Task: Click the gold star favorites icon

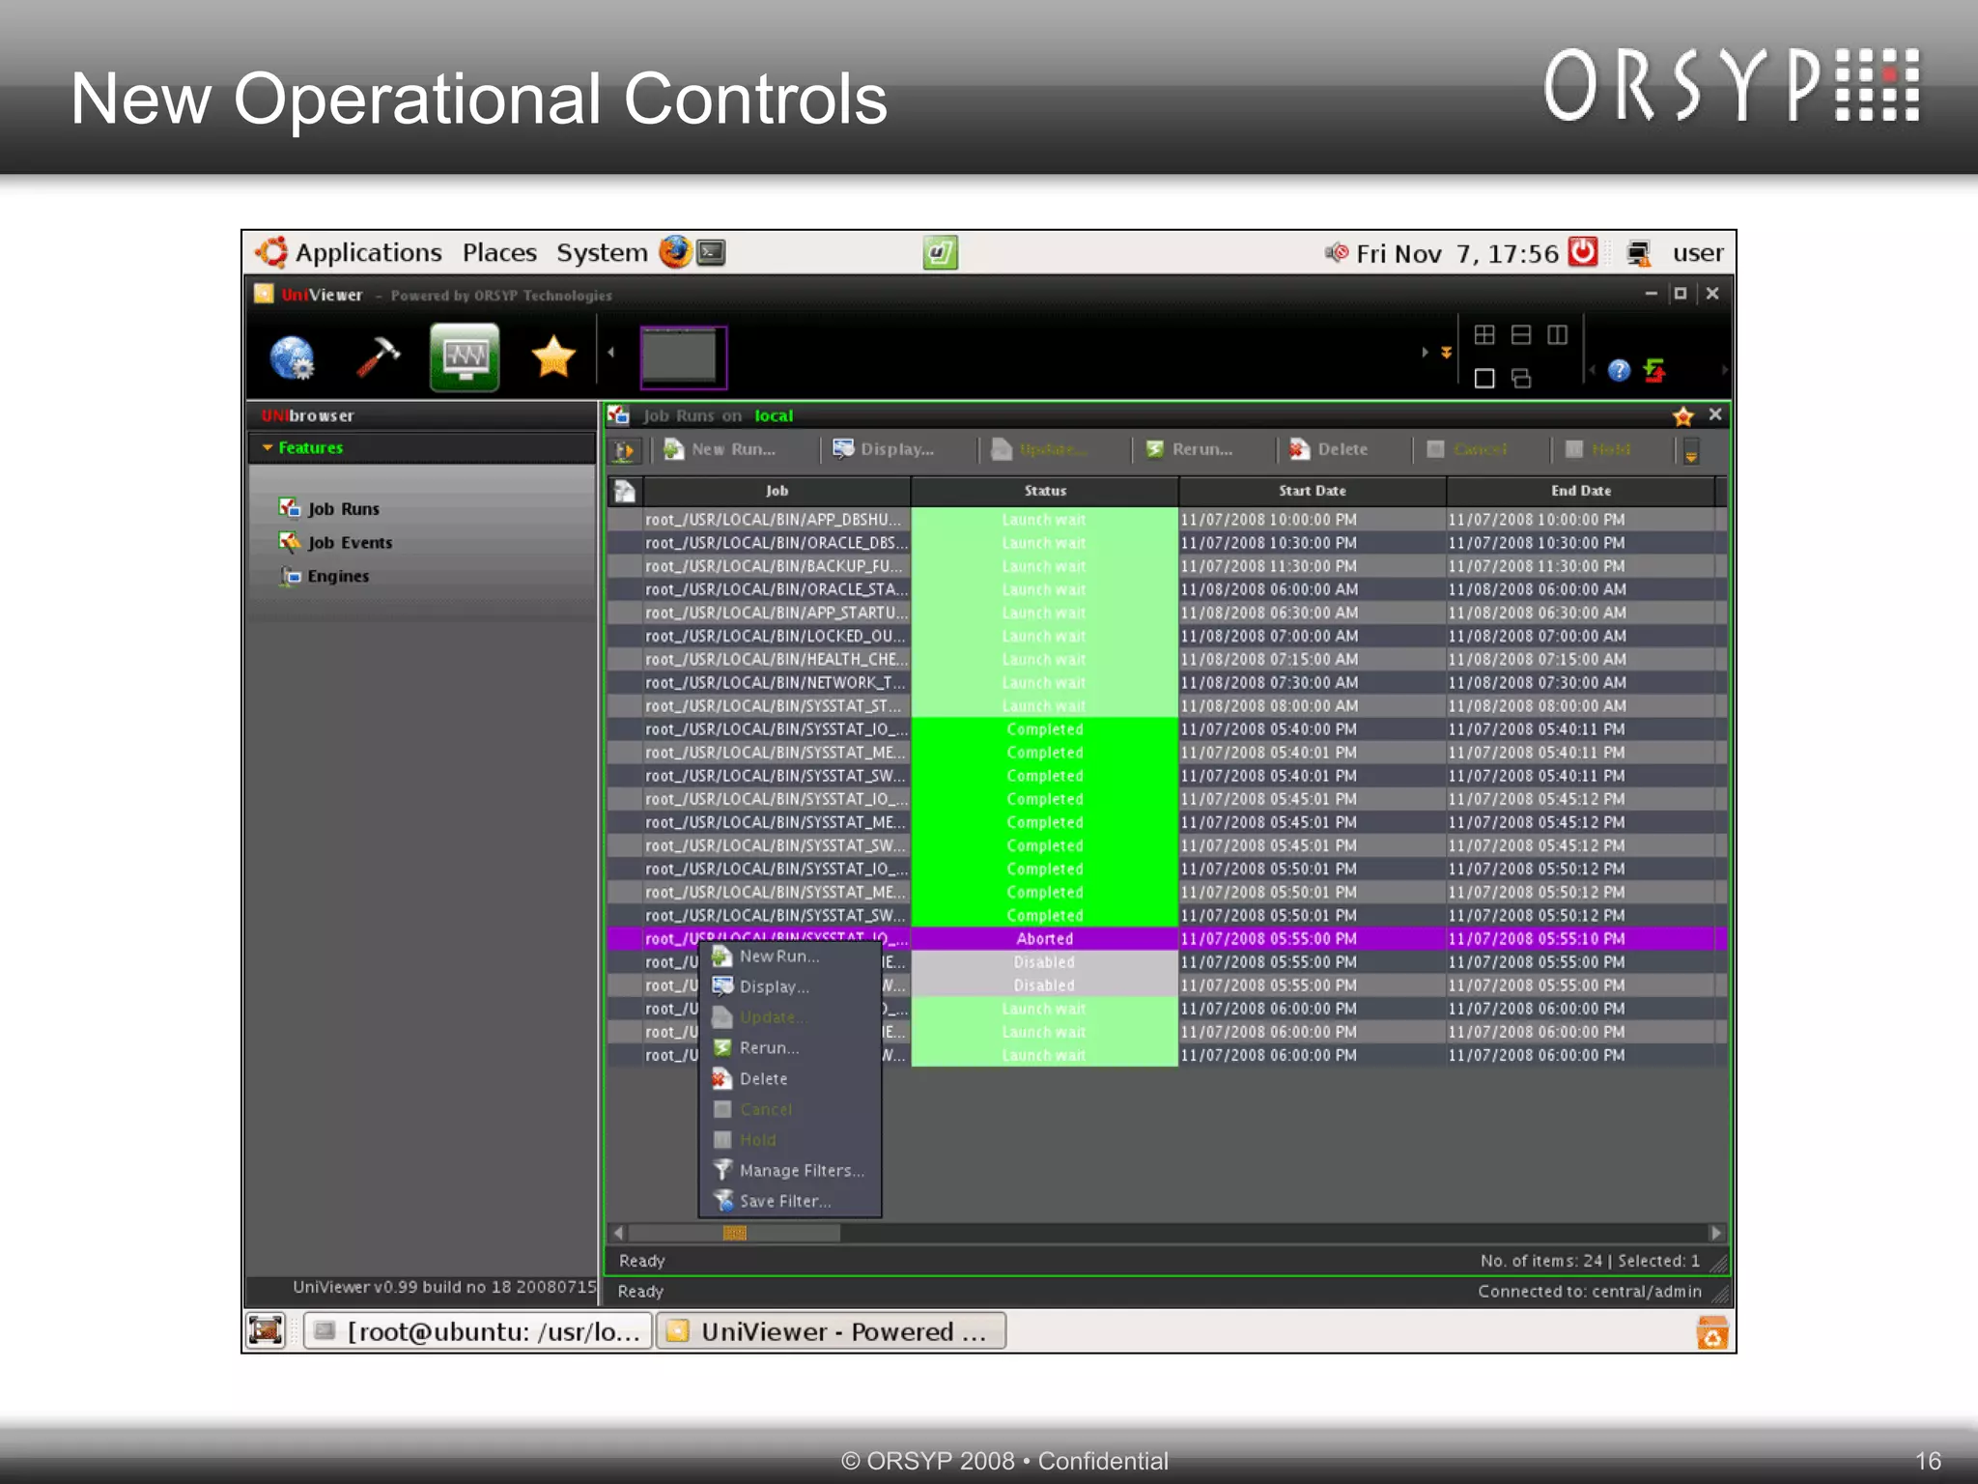Action: 553,357
